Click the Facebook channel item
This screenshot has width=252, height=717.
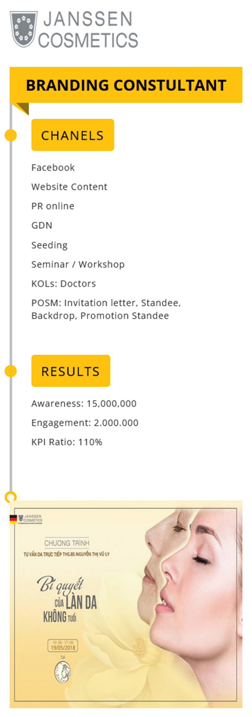(x=53, y=167)
